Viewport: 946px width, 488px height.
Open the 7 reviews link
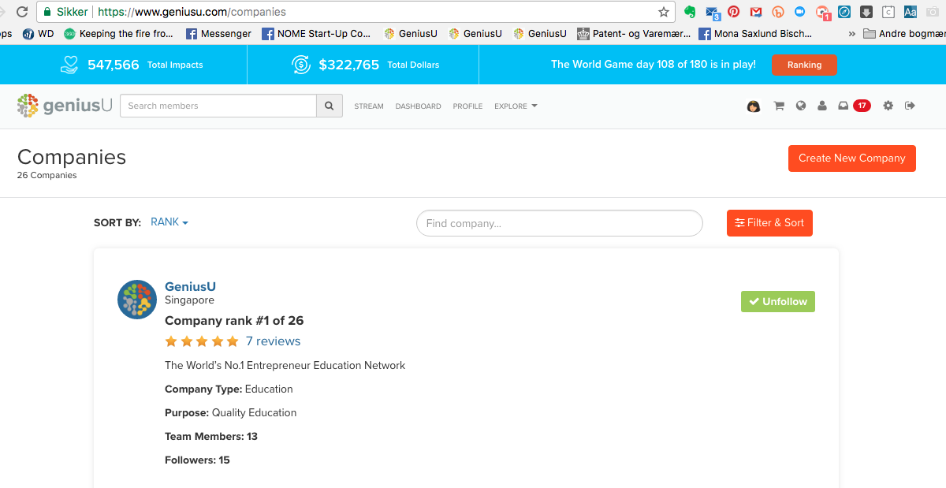[273, 341]
